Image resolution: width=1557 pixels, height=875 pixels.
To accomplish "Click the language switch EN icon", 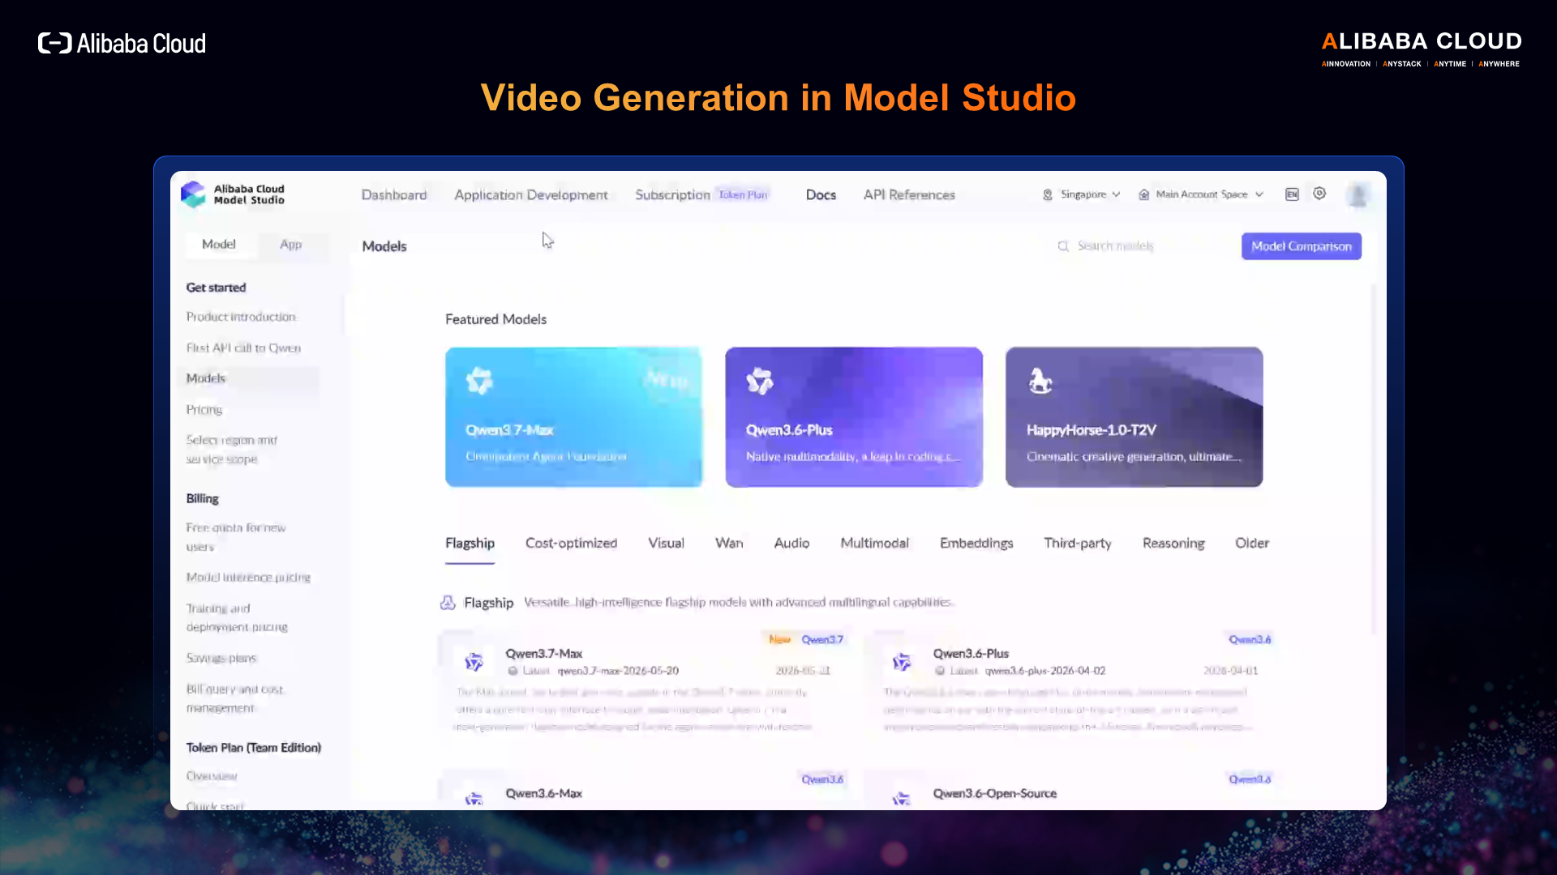I will pyautogui.click(x=1292, y=194).
